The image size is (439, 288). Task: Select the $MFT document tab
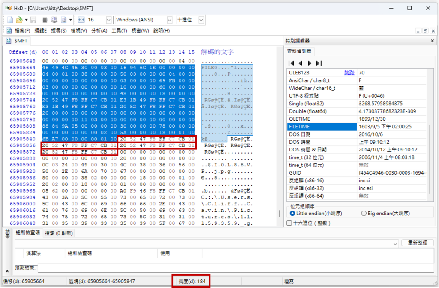[x=17, y=41]
